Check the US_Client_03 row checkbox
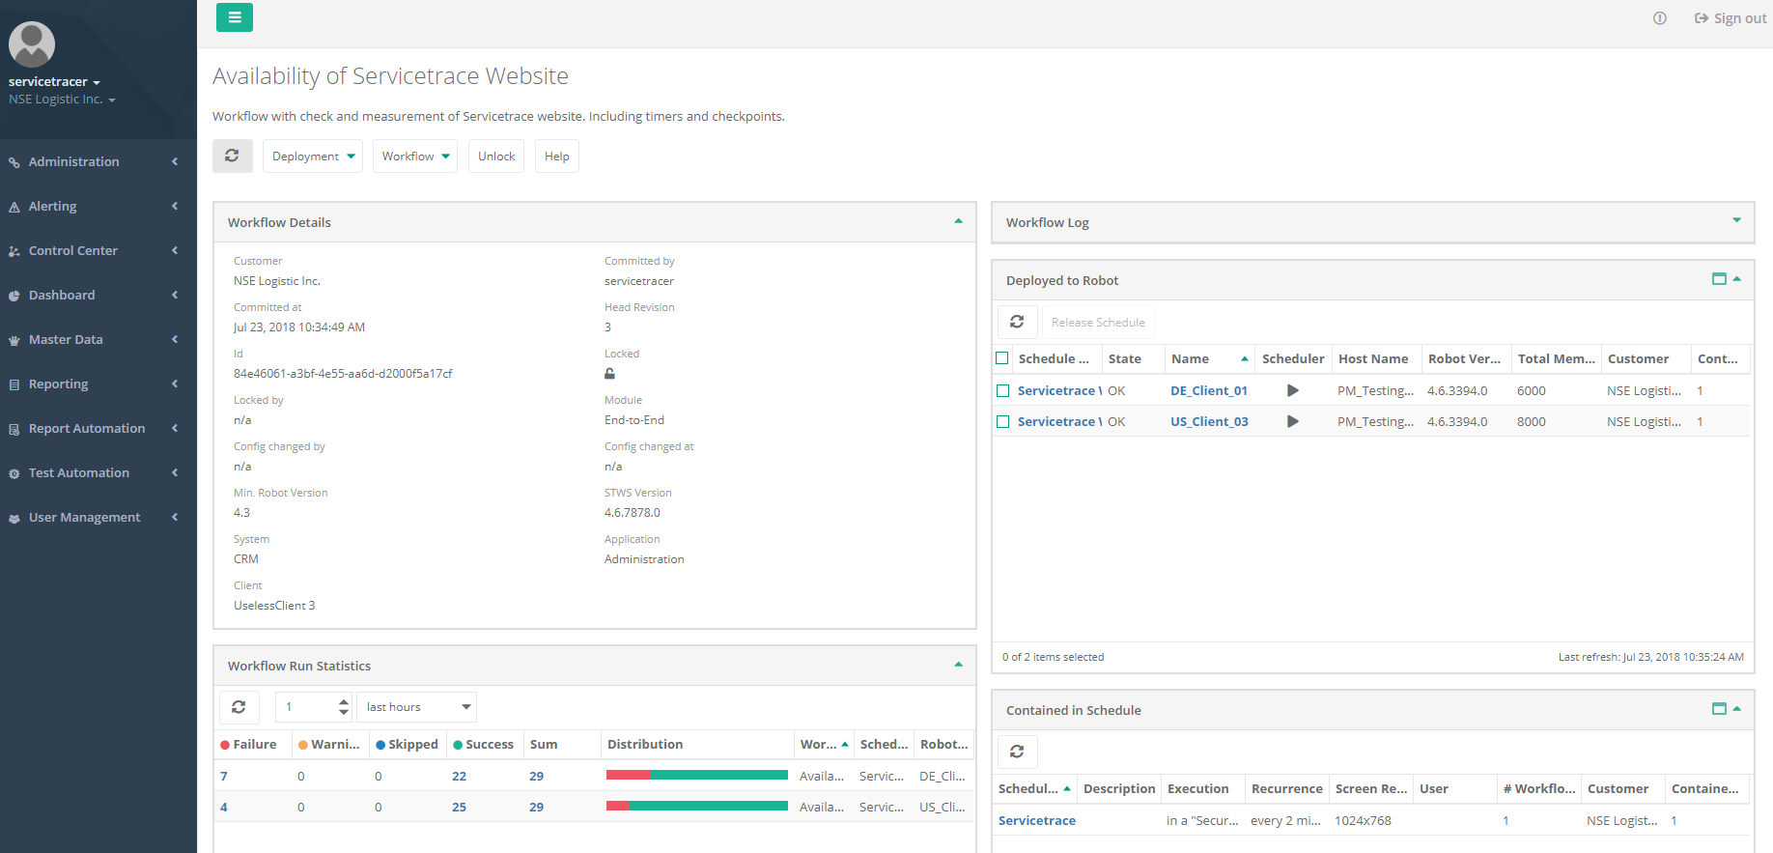The width and height of the screenshot is (1773, 853). (x=1002, y=421)
